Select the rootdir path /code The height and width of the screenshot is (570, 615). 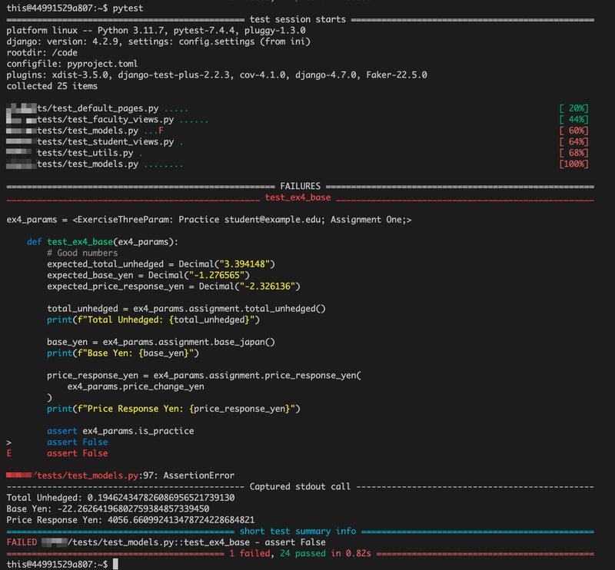click(65, 52)
